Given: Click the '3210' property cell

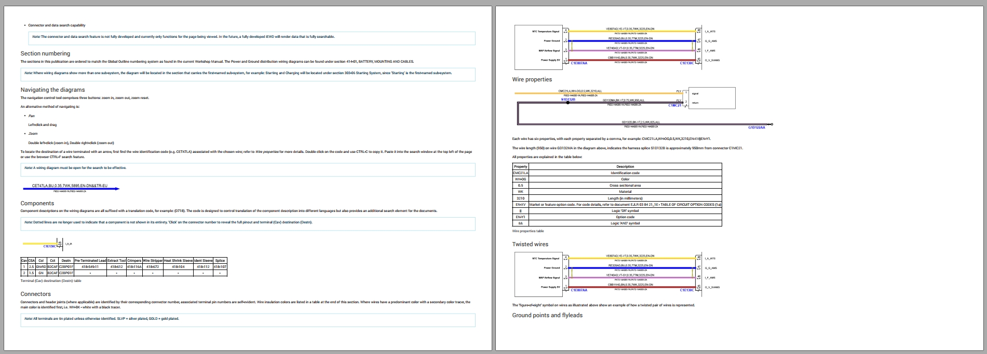Looking at the screenshot, I should tap(520, 198).
